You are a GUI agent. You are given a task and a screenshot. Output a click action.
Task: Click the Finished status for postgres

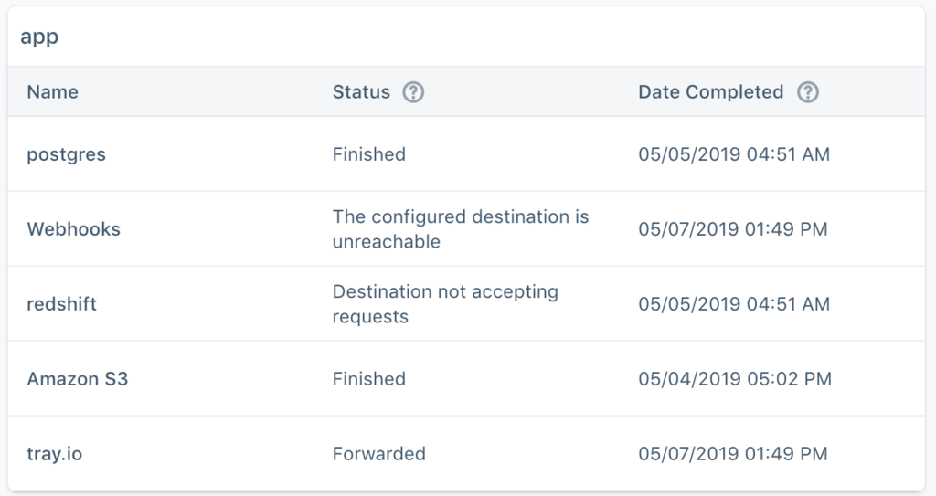pos(369,154)
